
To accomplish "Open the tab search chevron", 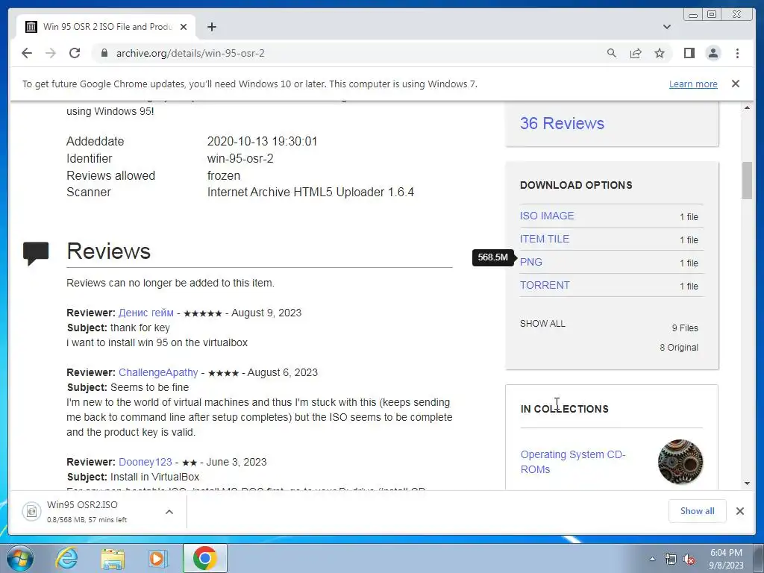I will 666,27.
